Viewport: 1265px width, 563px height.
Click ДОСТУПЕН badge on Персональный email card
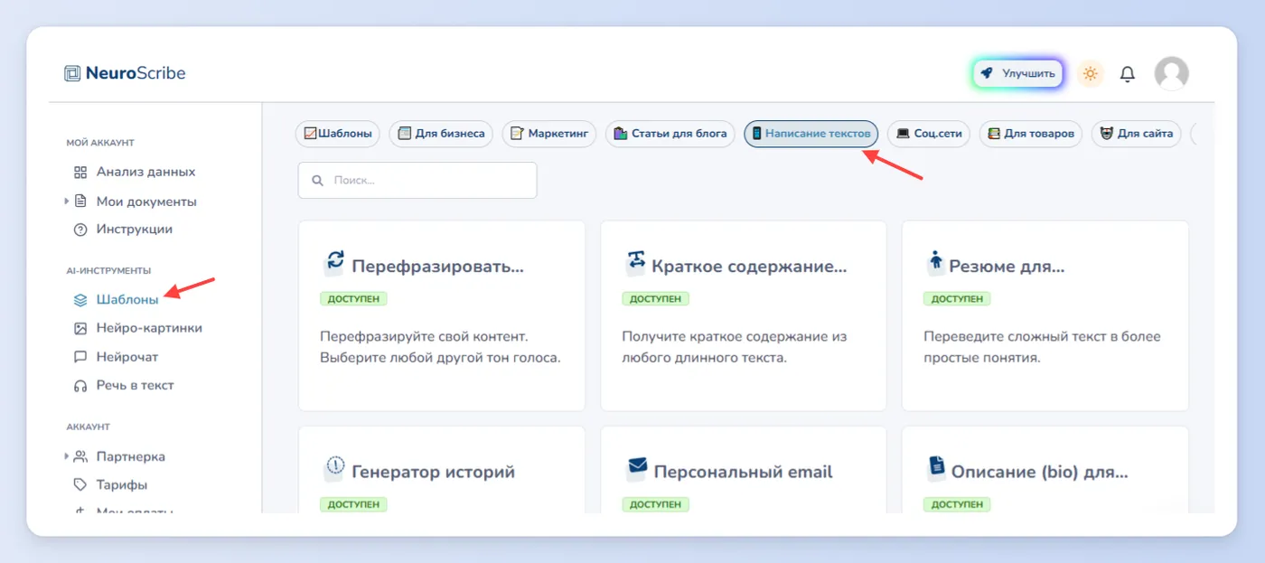pyautogui.click(x=655, y=504)
